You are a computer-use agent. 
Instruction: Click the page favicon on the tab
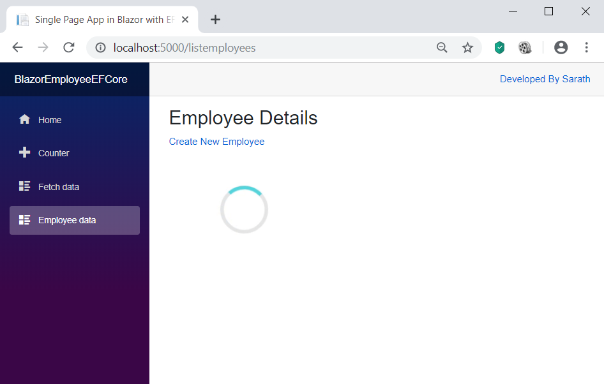[23, 20]
